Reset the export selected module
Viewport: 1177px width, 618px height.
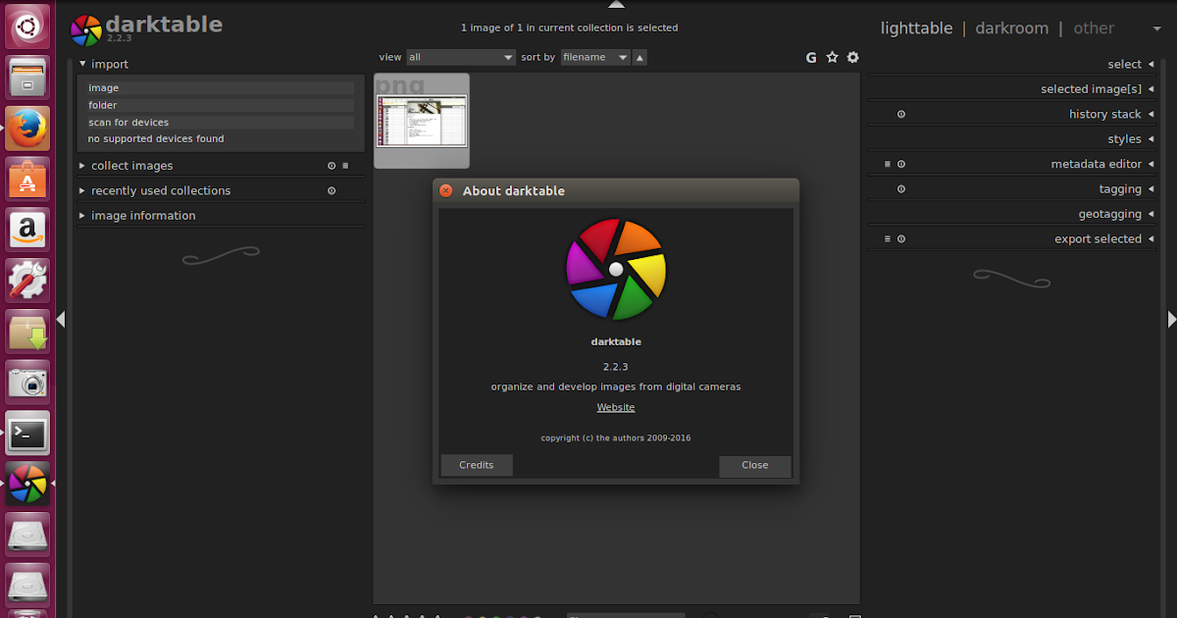pos(901,238)
